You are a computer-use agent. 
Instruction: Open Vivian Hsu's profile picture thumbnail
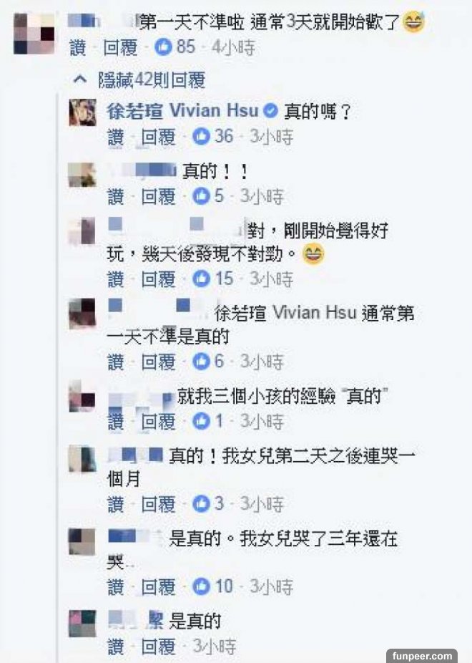click(83, 112)
